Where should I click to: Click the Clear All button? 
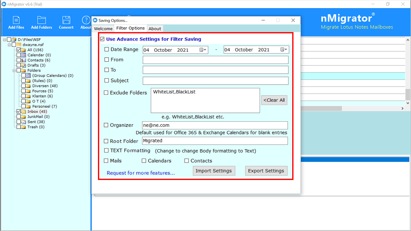pos(274,100)
